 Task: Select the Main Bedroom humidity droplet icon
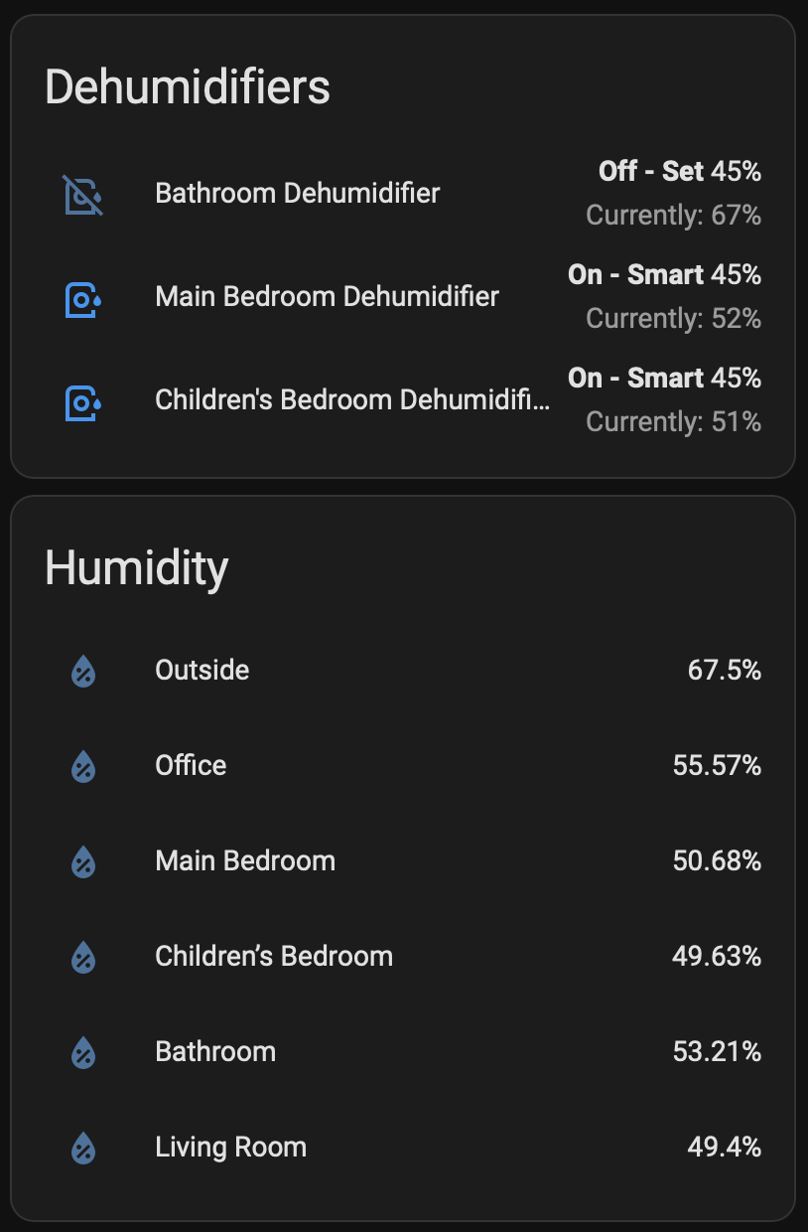click(83, 860)
